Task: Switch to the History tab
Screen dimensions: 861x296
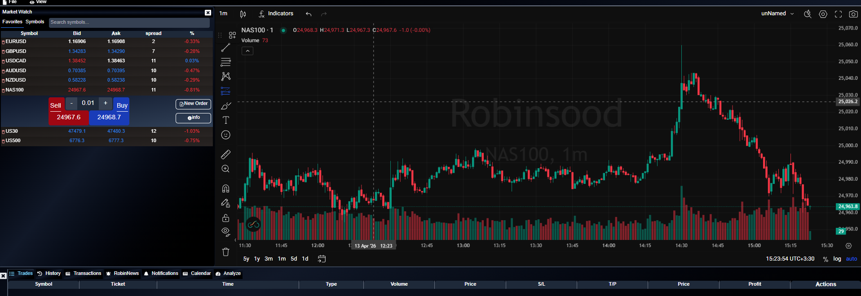Action: pos(49,274)
